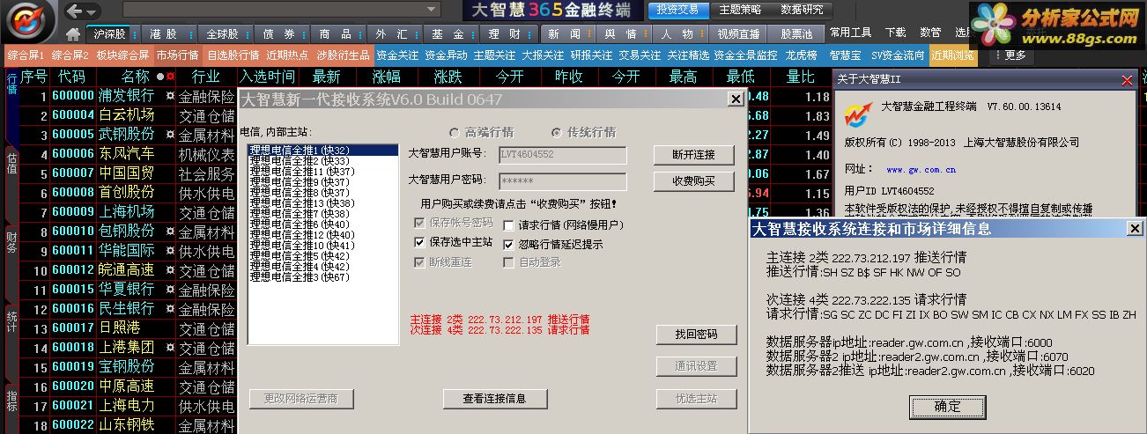Open the 下载 menu

(895, 33)
